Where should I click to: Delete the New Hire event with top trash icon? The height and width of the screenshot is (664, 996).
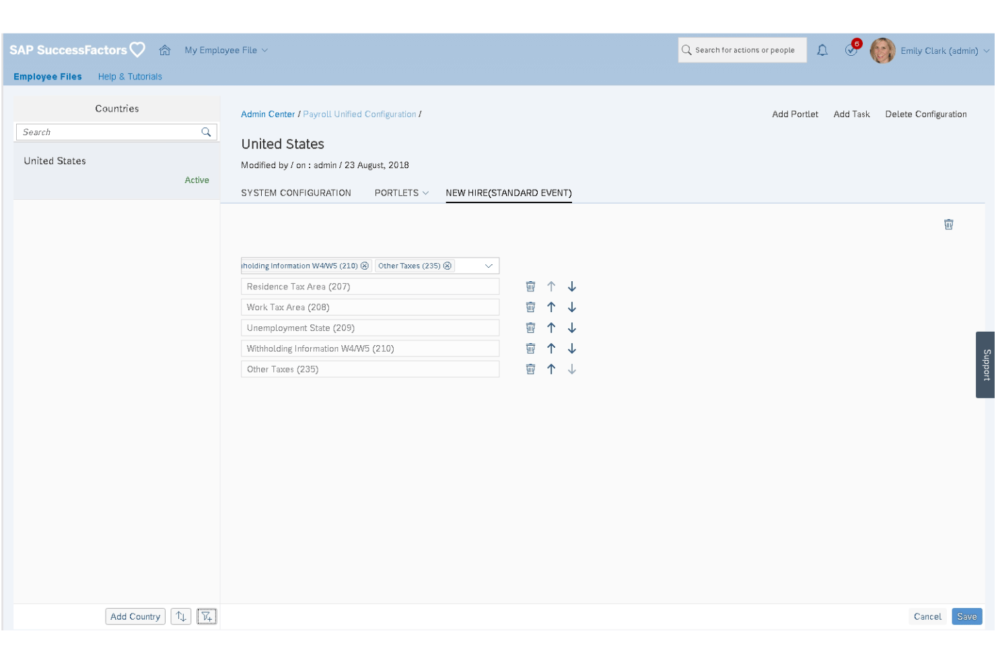[x=948, y=225]
